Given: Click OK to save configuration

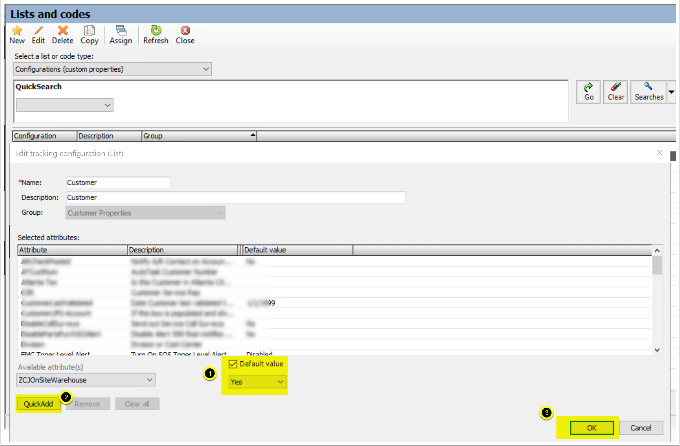Looking at the screenshot, I should point(591,428).
